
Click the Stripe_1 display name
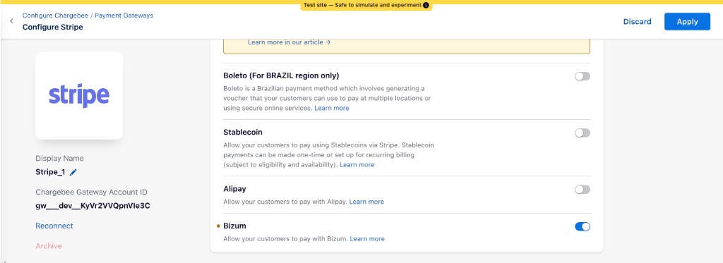tap(50, 172)
